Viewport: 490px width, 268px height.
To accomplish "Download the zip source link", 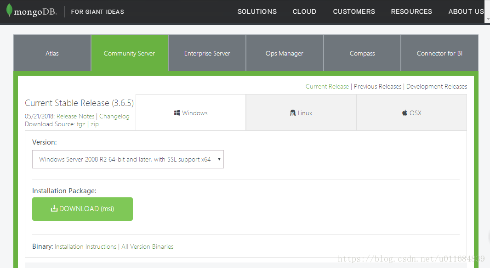I will coord(95,124).
